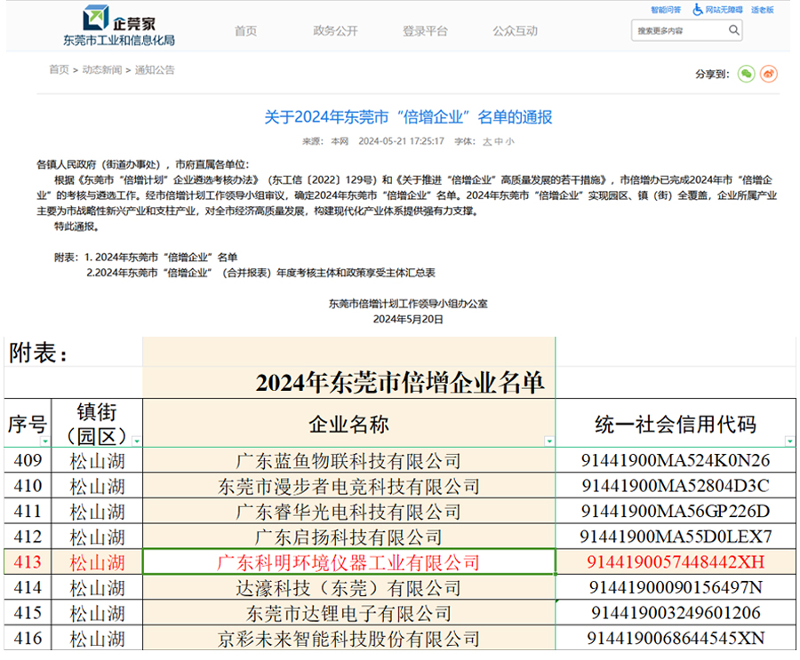Image resolution: width=800 pixels, height=660 pixels.
Task: Click the search magnifier icon
Action: 733,30
